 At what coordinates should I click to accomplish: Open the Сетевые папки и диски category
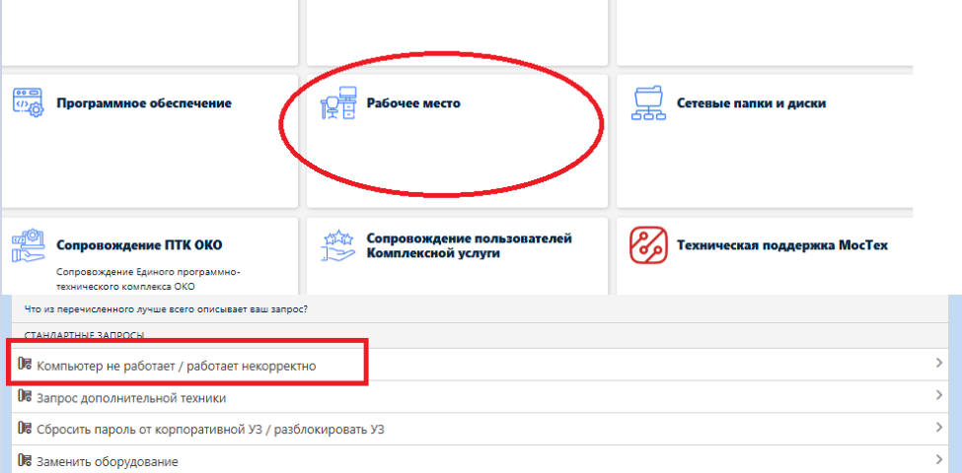(751, 103)
